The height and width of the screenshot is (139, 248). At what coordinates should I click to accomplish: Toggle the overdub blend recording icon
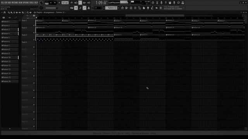pos(84,3)
